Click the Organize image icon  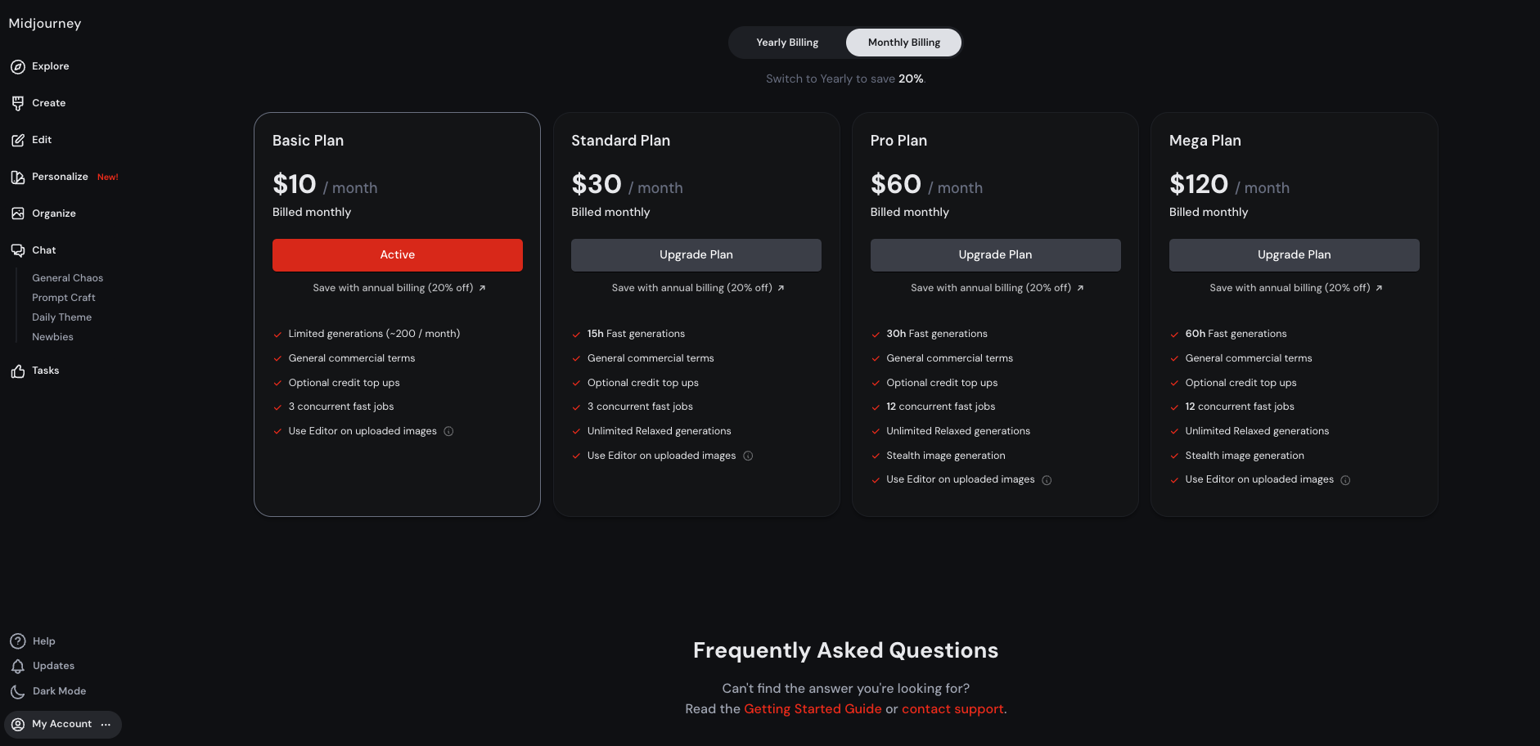point(18,213)
